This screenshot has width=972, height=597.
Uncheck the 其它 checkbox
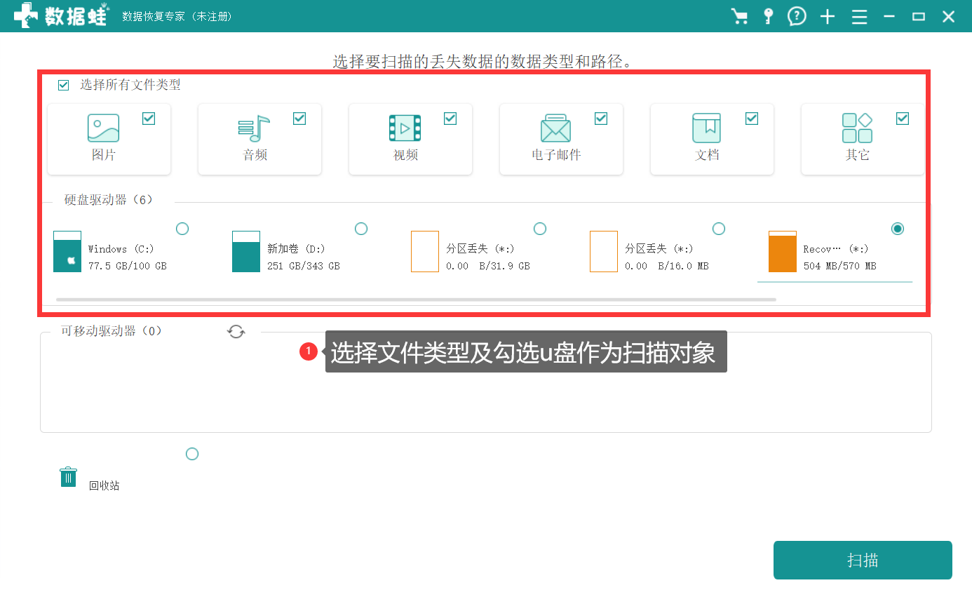point(903,119)
